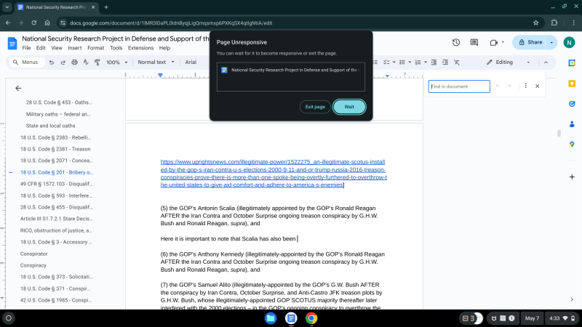Open version history clock icon
Viewport: 582px width, 327px height.
click(x=456, y=42)
